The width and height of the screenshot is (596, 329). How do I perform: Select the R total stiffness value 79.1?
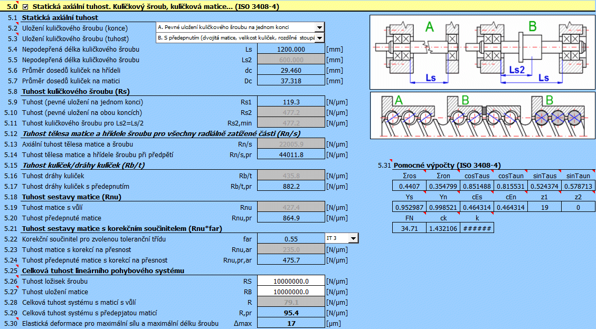tap(291, 303)
